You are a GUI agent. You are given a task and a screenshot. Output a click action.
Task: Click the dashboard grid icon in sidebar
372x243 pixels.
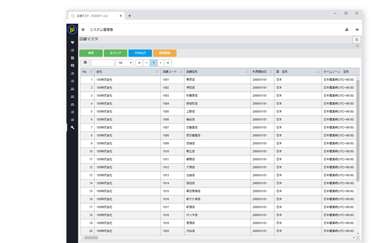(x=72, y=58)
